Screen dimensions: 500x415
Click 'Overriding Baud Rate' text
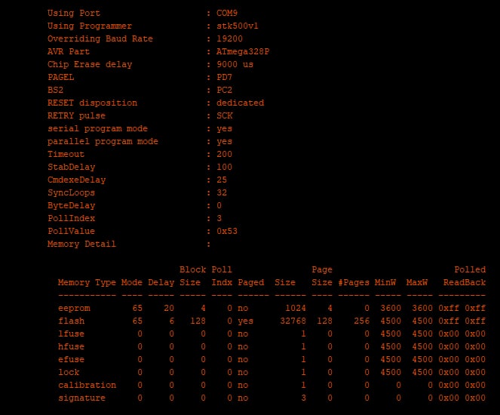[x=100, y=38]
